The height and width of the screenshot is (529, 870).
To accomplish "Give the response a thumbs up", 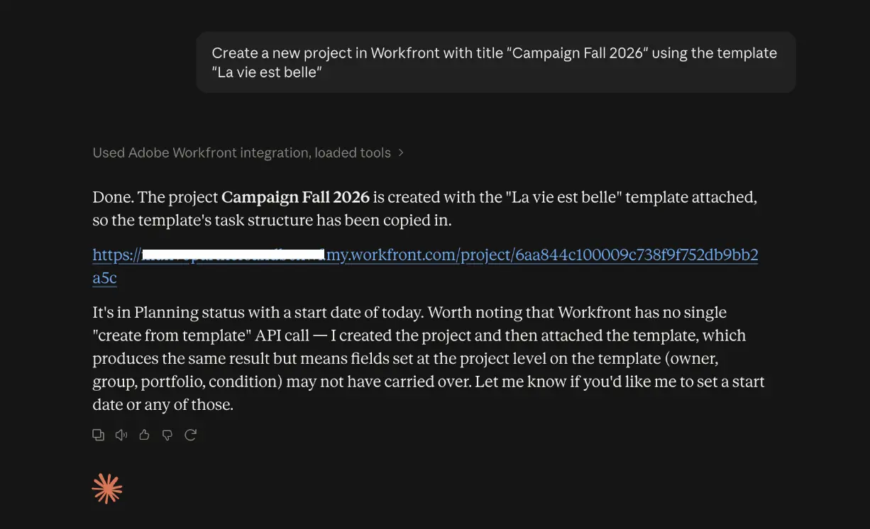I will [145, 435].
